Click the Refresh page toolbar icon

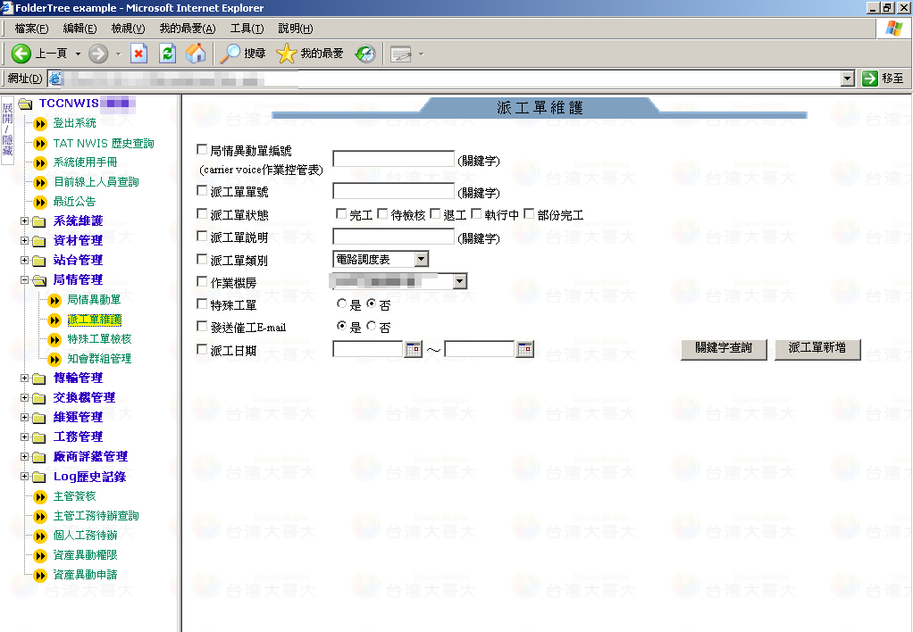[167, 54]
